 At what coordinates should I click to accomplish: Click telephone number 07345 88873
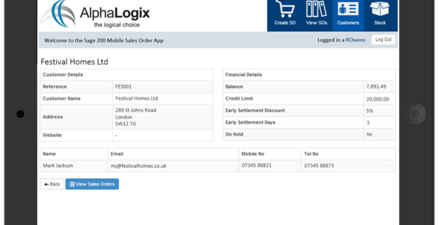[x=319, y=165]
